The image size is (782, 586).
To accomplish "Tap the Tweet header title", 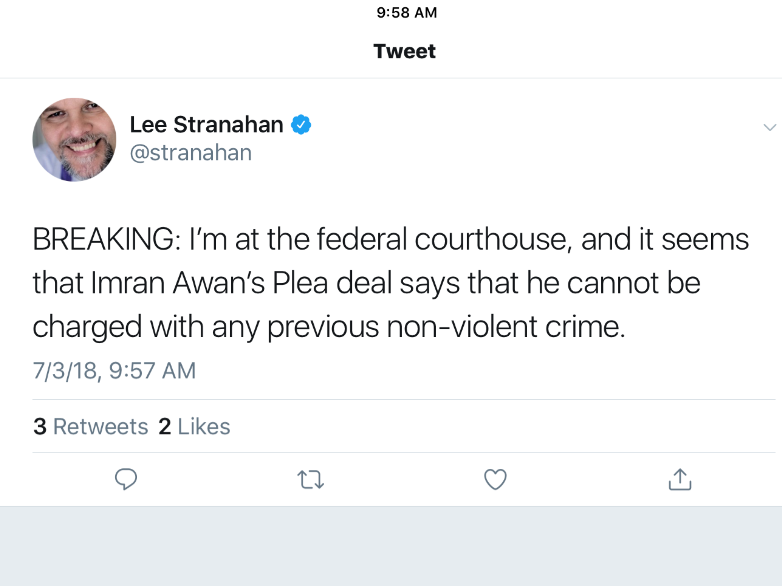I will pyautogui.click(x=404, y=51).
